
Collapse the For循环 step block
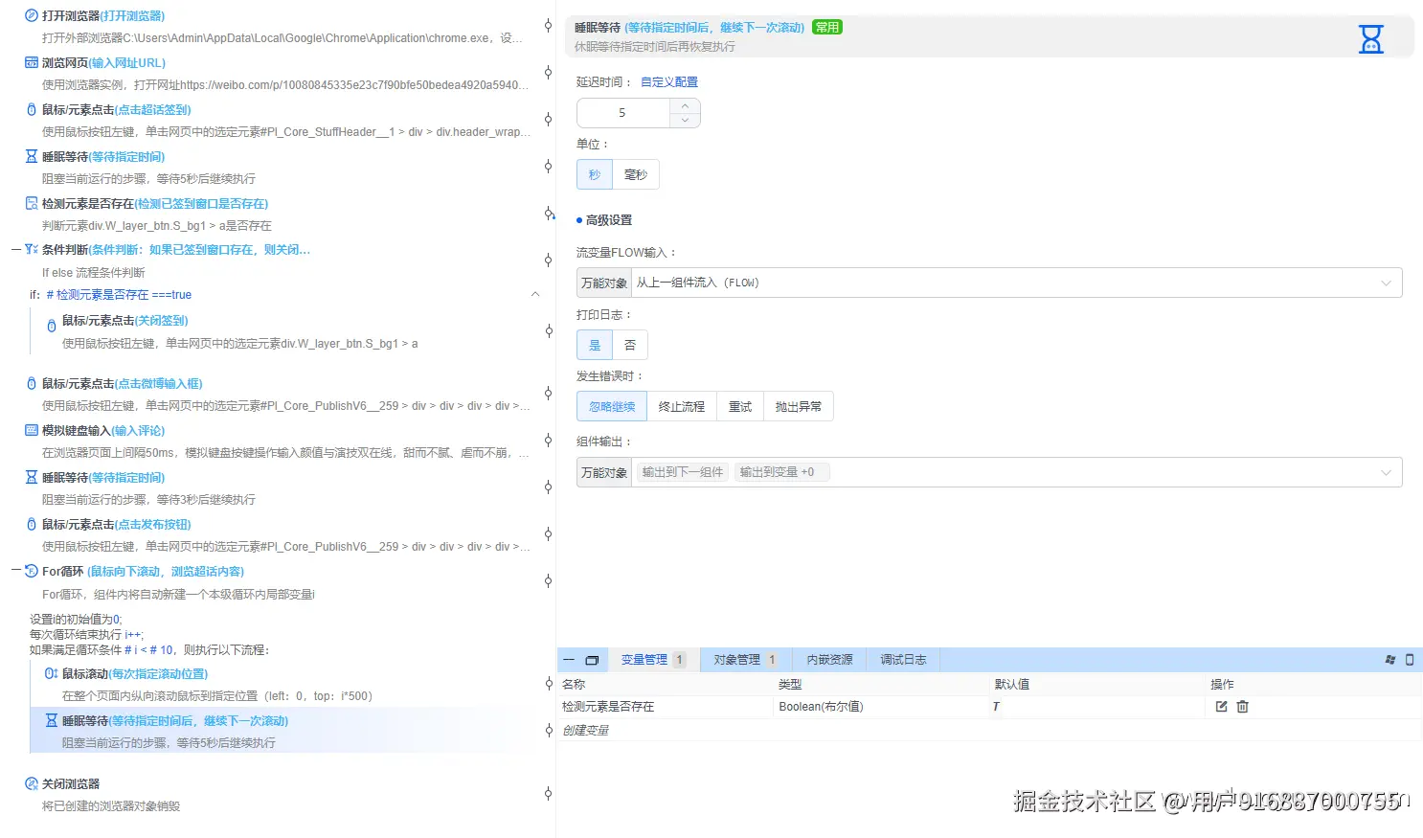click(x=16, y=571)
